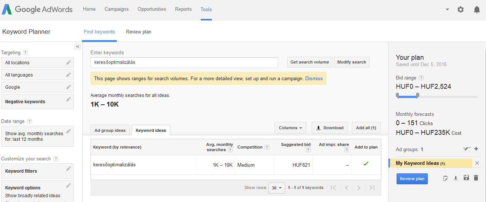486x202 pixels.
Task: Go to next page of results
Action: (359, 188)
